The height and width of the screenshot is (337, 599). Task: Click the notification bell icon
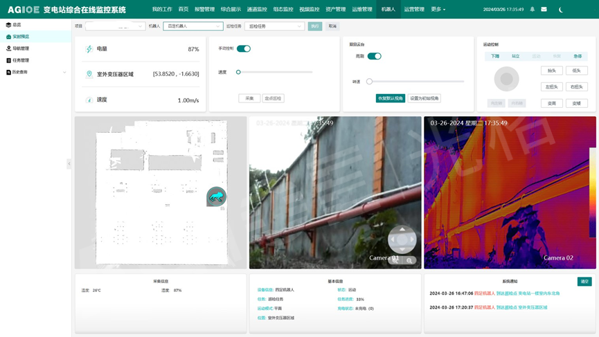(x=533, y=10)
